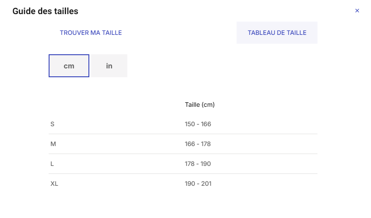The height and width of the screenshot is (218, 371).
Task: Click the M size label
Action: tap(53, 144)
